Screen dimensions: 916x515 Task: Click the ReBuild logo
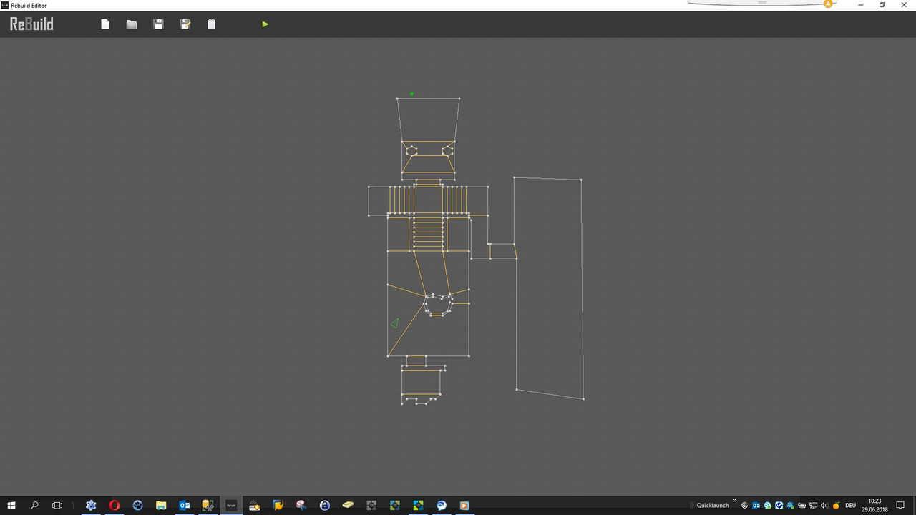31,24
